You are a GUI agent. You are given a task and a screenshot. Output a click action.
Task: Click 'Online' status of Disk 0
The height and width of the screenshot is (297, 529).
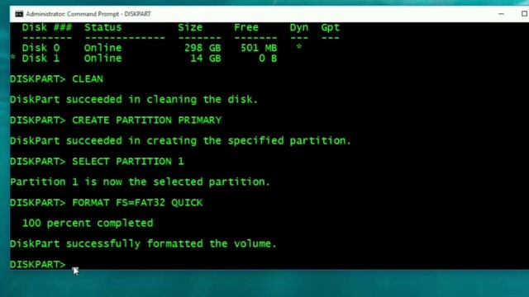coord(102,48)
